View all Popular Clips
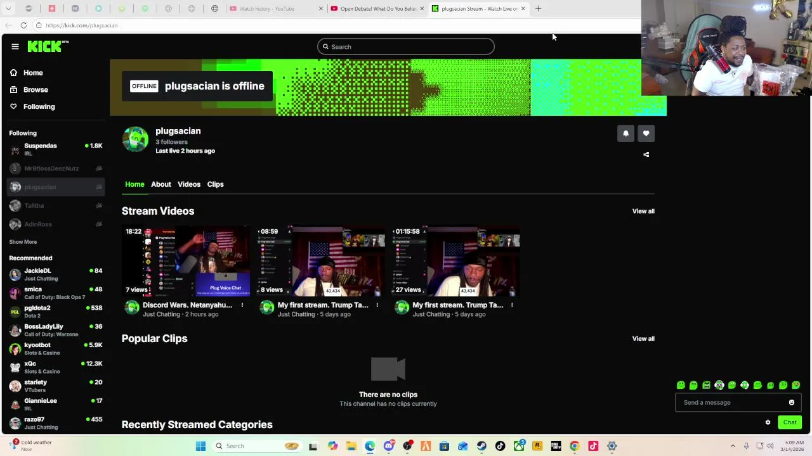The width and height of the screenshot is (812, 456). click(x=643, y=338)
